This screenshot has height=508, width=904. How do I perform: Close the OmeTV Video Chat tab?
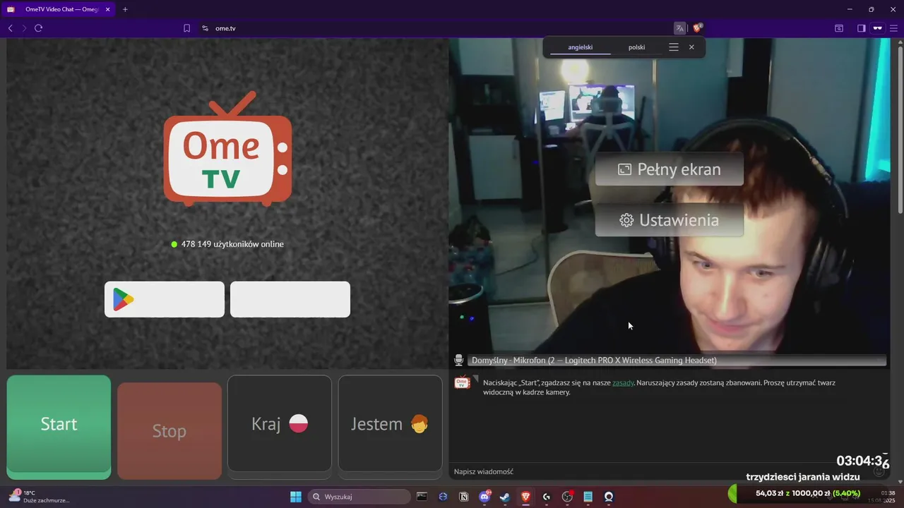pos(108,9)
